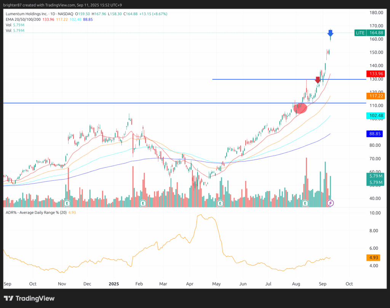Click the 1D interval in chart legend
This screenshot has height=308, width=390.
pos(53,14)
